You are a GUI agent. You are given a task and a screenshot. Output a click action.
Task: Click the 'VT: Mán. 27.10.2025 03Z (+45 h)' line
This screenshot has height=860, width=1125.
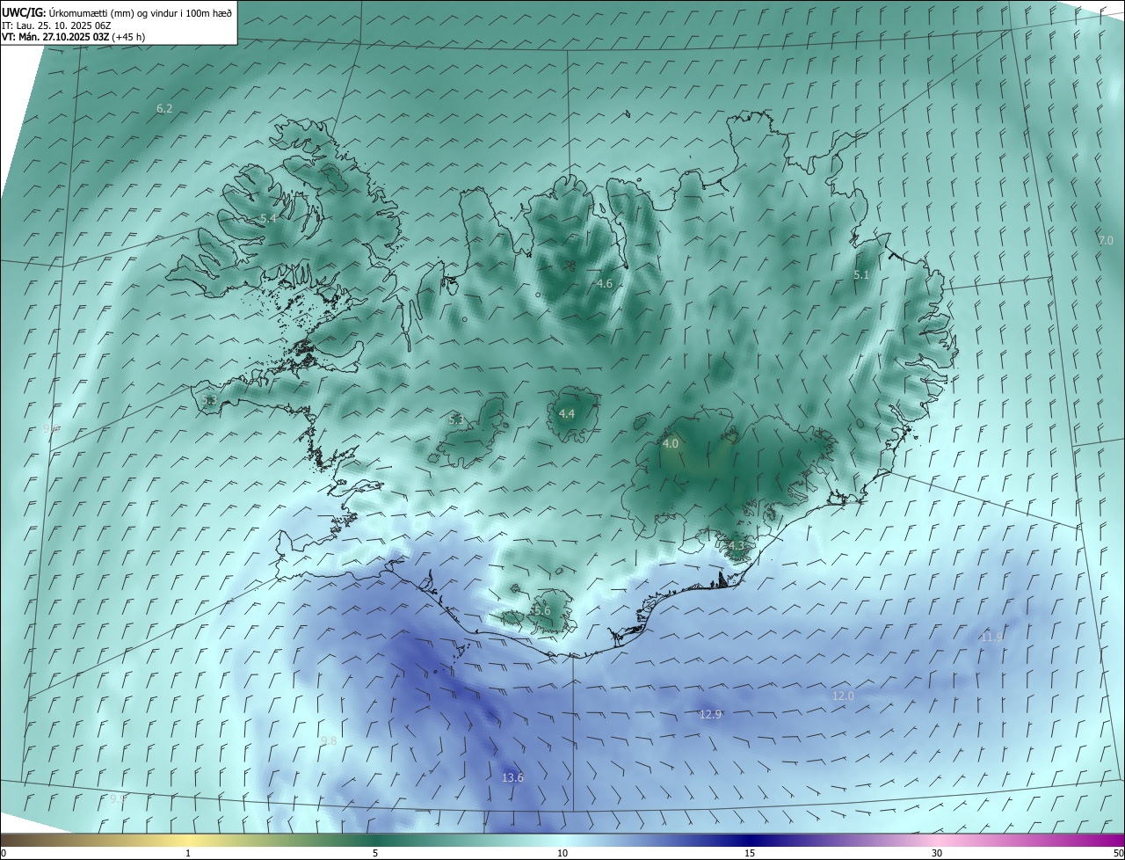(74, 37)
